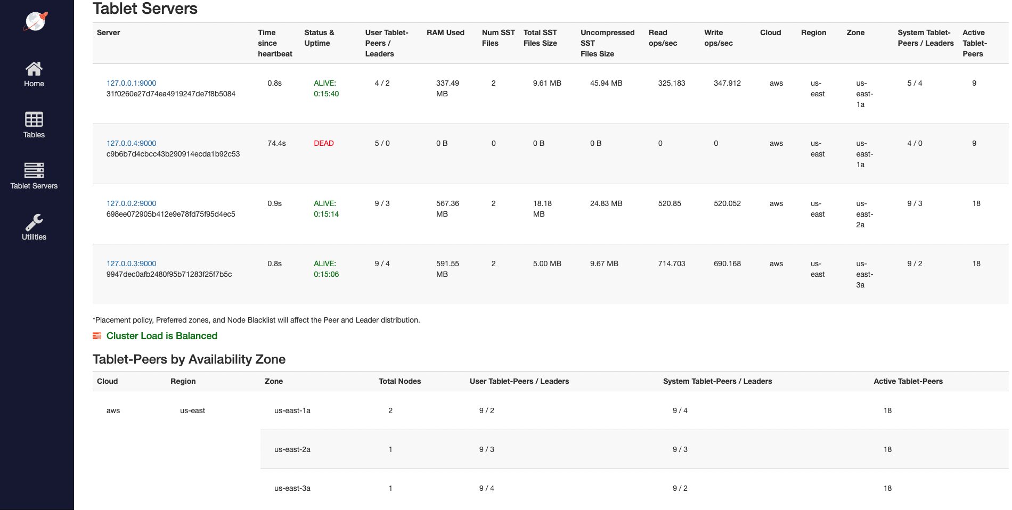Select the Home icon in sidebar

click(34, 69)
